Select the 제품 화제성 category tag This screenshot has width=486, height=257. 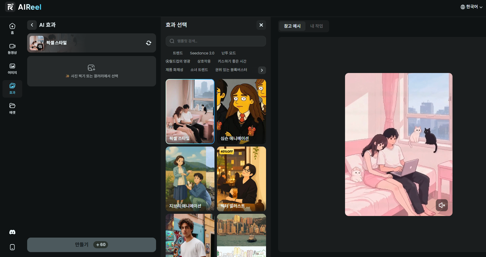174,70
